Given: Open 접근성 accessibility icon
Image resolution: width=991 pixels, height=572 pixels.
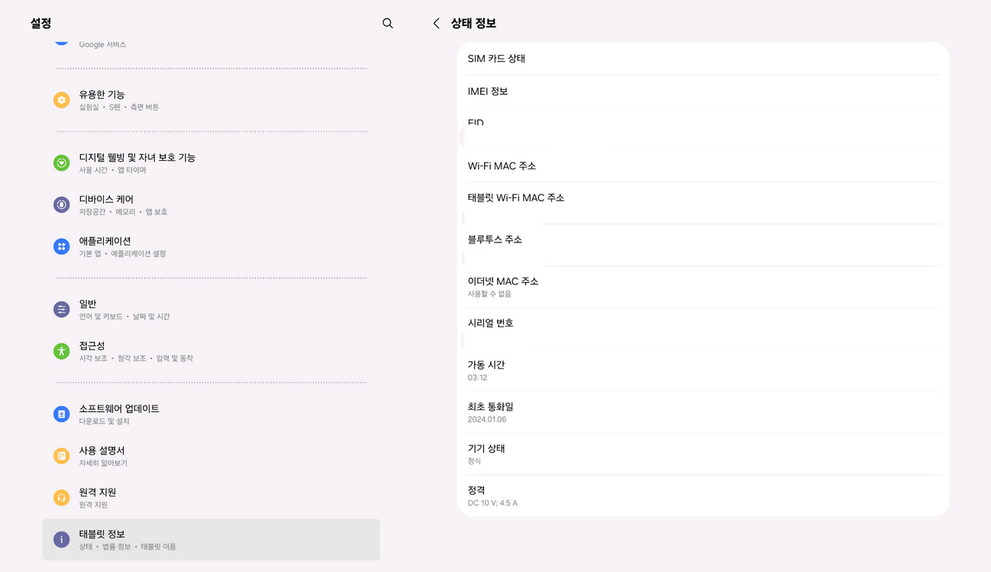Looking at the screenshot, I should [61, 351].
